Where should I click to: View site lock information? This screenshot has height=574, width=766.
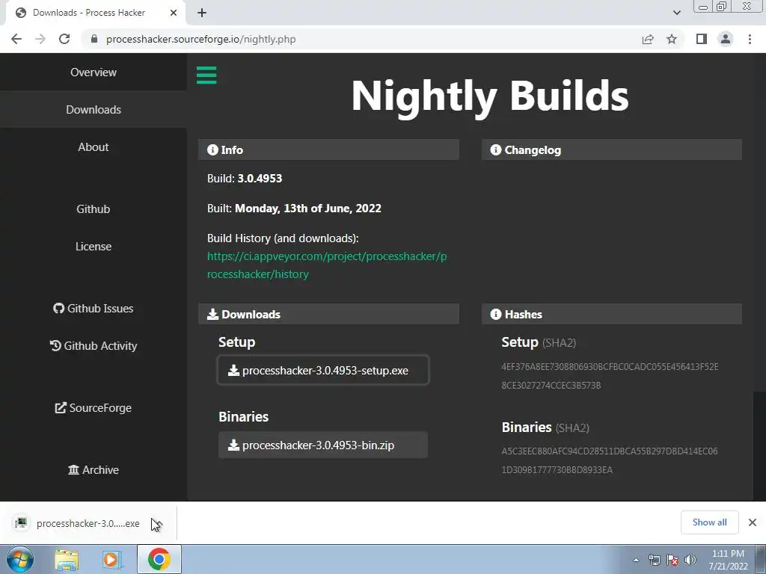[94, 39]
